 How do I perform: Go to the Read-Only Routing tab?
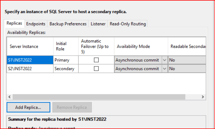pos(128,24)
